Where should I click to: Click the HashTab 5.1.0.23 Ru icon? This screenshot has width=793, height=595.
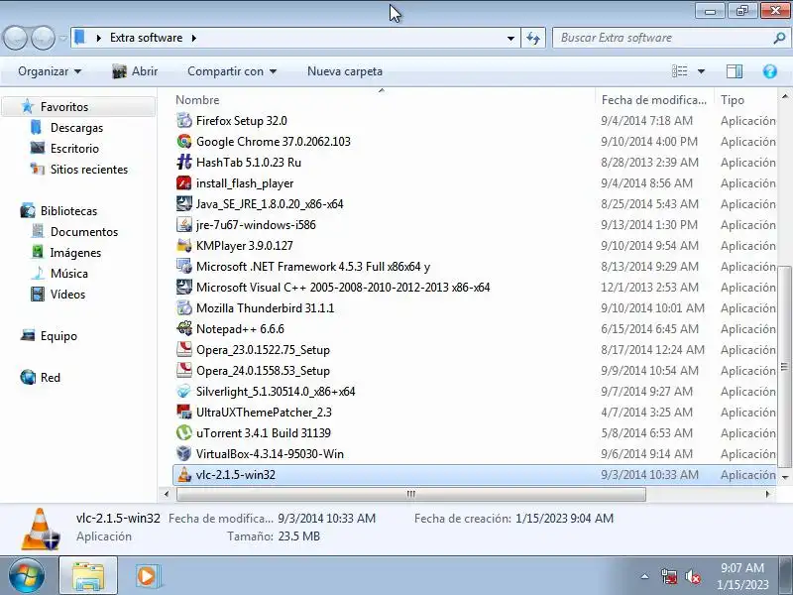click(184, 162)
